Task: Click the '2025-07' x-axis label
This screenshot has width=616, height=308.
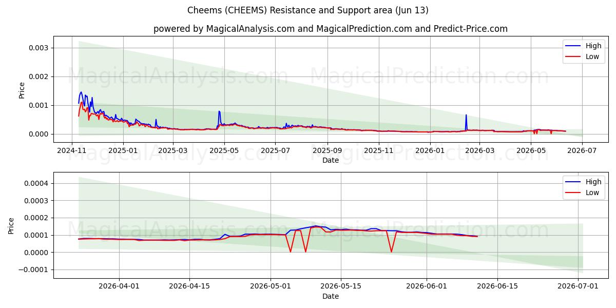Action: [275, 150]
